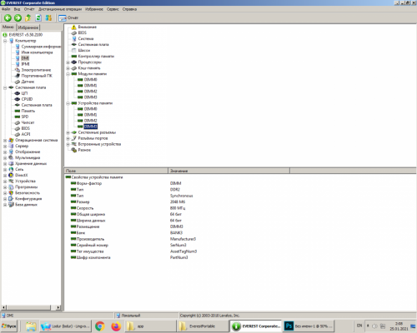Expand the Встроенные устройства node
Screen dimensions: 417x333
[x=68, y=144]
